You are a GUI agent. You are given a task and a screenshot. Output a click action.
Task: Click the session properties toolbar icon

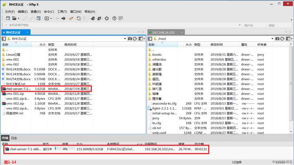tap(38, 18)
